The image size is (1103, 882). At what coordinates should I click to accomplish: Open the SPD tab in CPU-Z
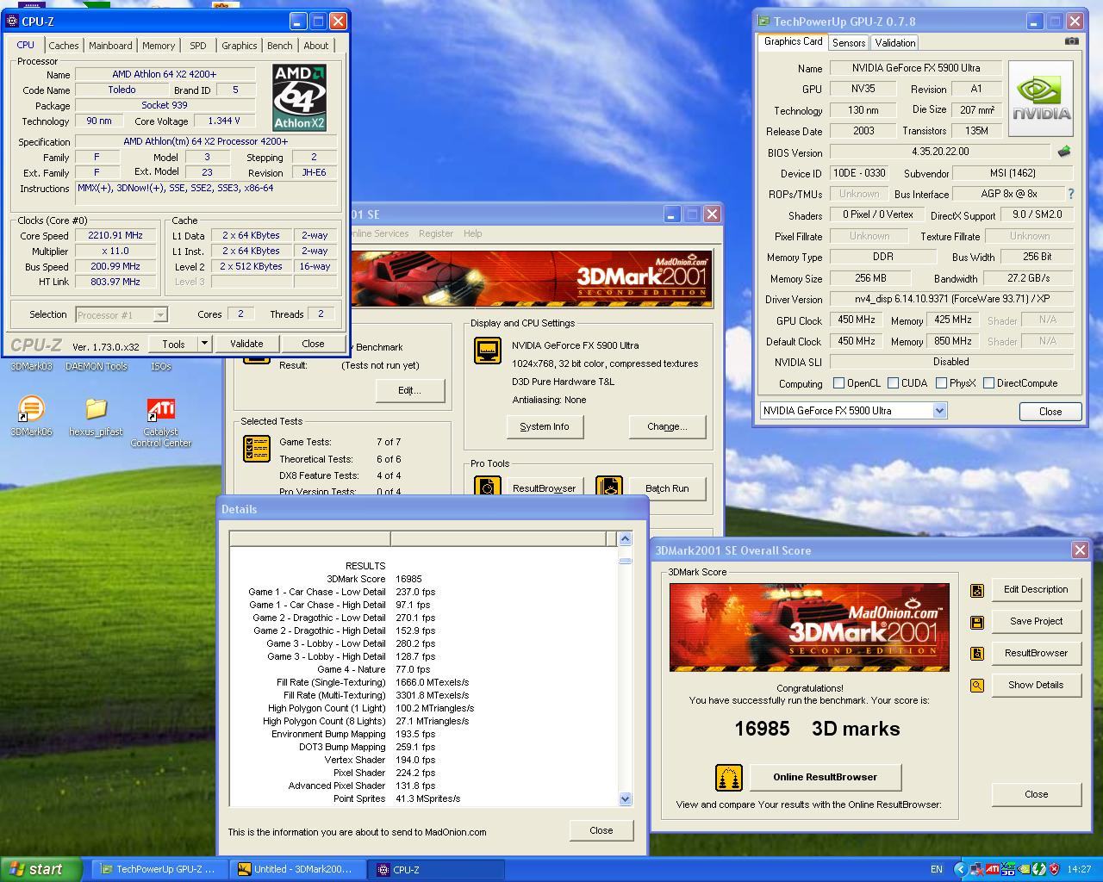point(198,46)
